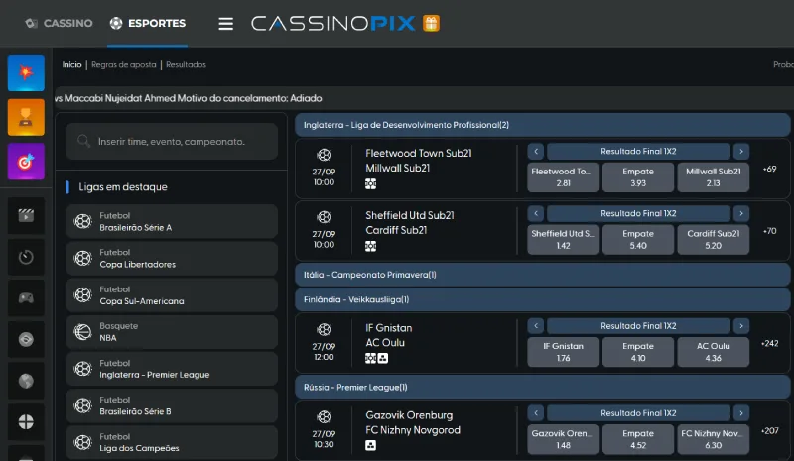Click the round disc sidebar icon below gamepad

26,339
